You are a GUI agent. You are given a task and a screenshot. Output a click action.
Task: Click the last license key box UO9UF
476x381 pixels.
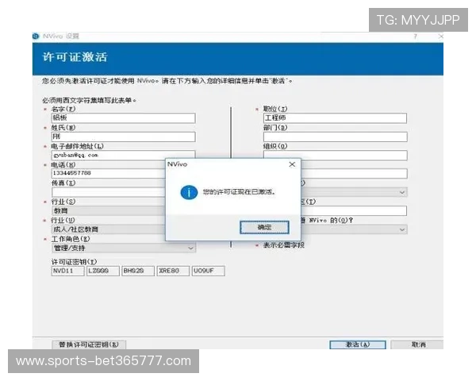[x=208, y=271]
